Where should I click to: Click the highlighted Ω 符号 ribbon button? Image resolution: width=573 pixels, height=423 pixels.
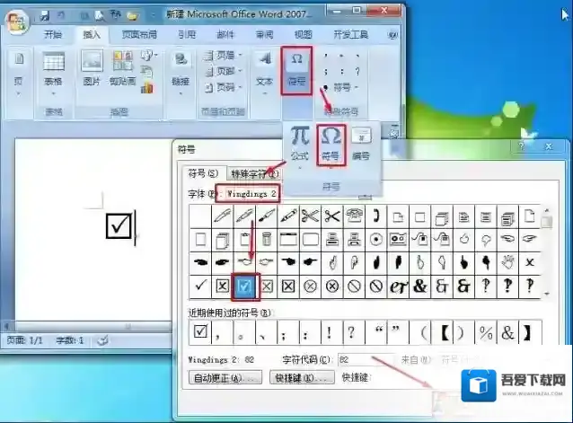[x=296, y=70]
